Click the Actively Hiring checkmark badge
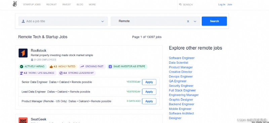This screenshot has width=269, height=123. pyautogui.click(x=32, y=66)
